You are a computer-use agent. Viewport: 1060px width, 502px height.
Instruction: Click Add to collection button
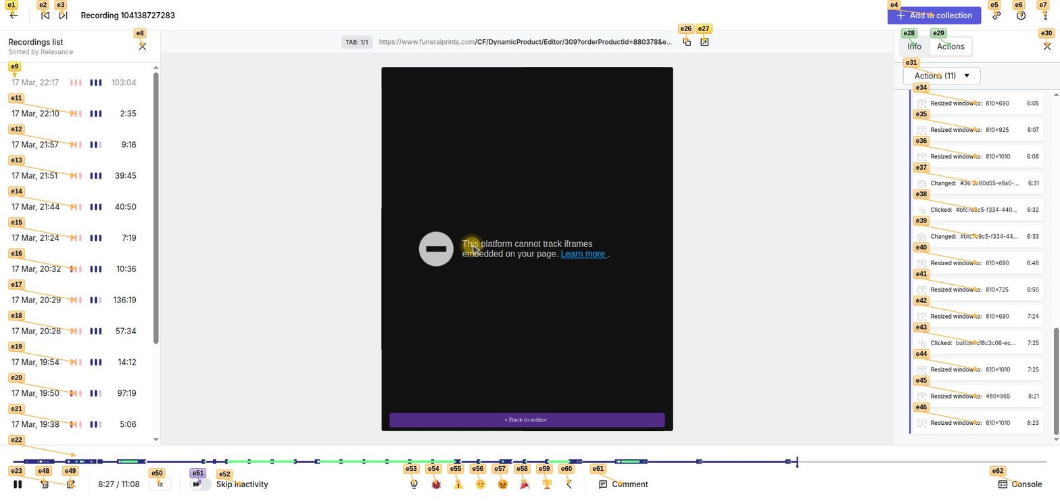[934, 15]
